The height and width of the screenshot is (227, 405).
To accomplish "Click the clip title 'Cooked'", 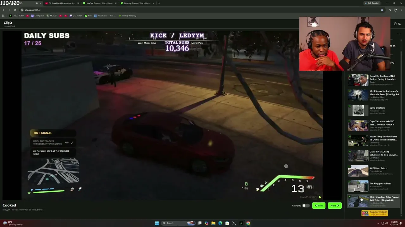I will pyautogui.click(x=9, y=205).
